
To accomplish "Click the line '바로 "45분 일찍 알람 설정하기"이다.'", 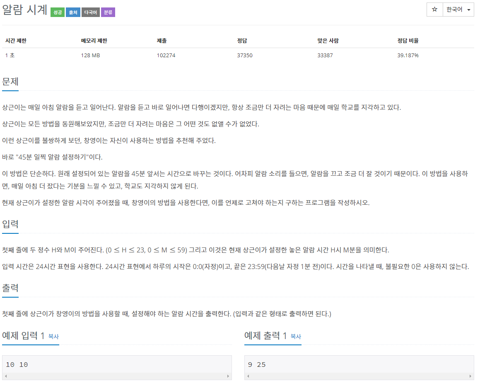I will point(52,157).
